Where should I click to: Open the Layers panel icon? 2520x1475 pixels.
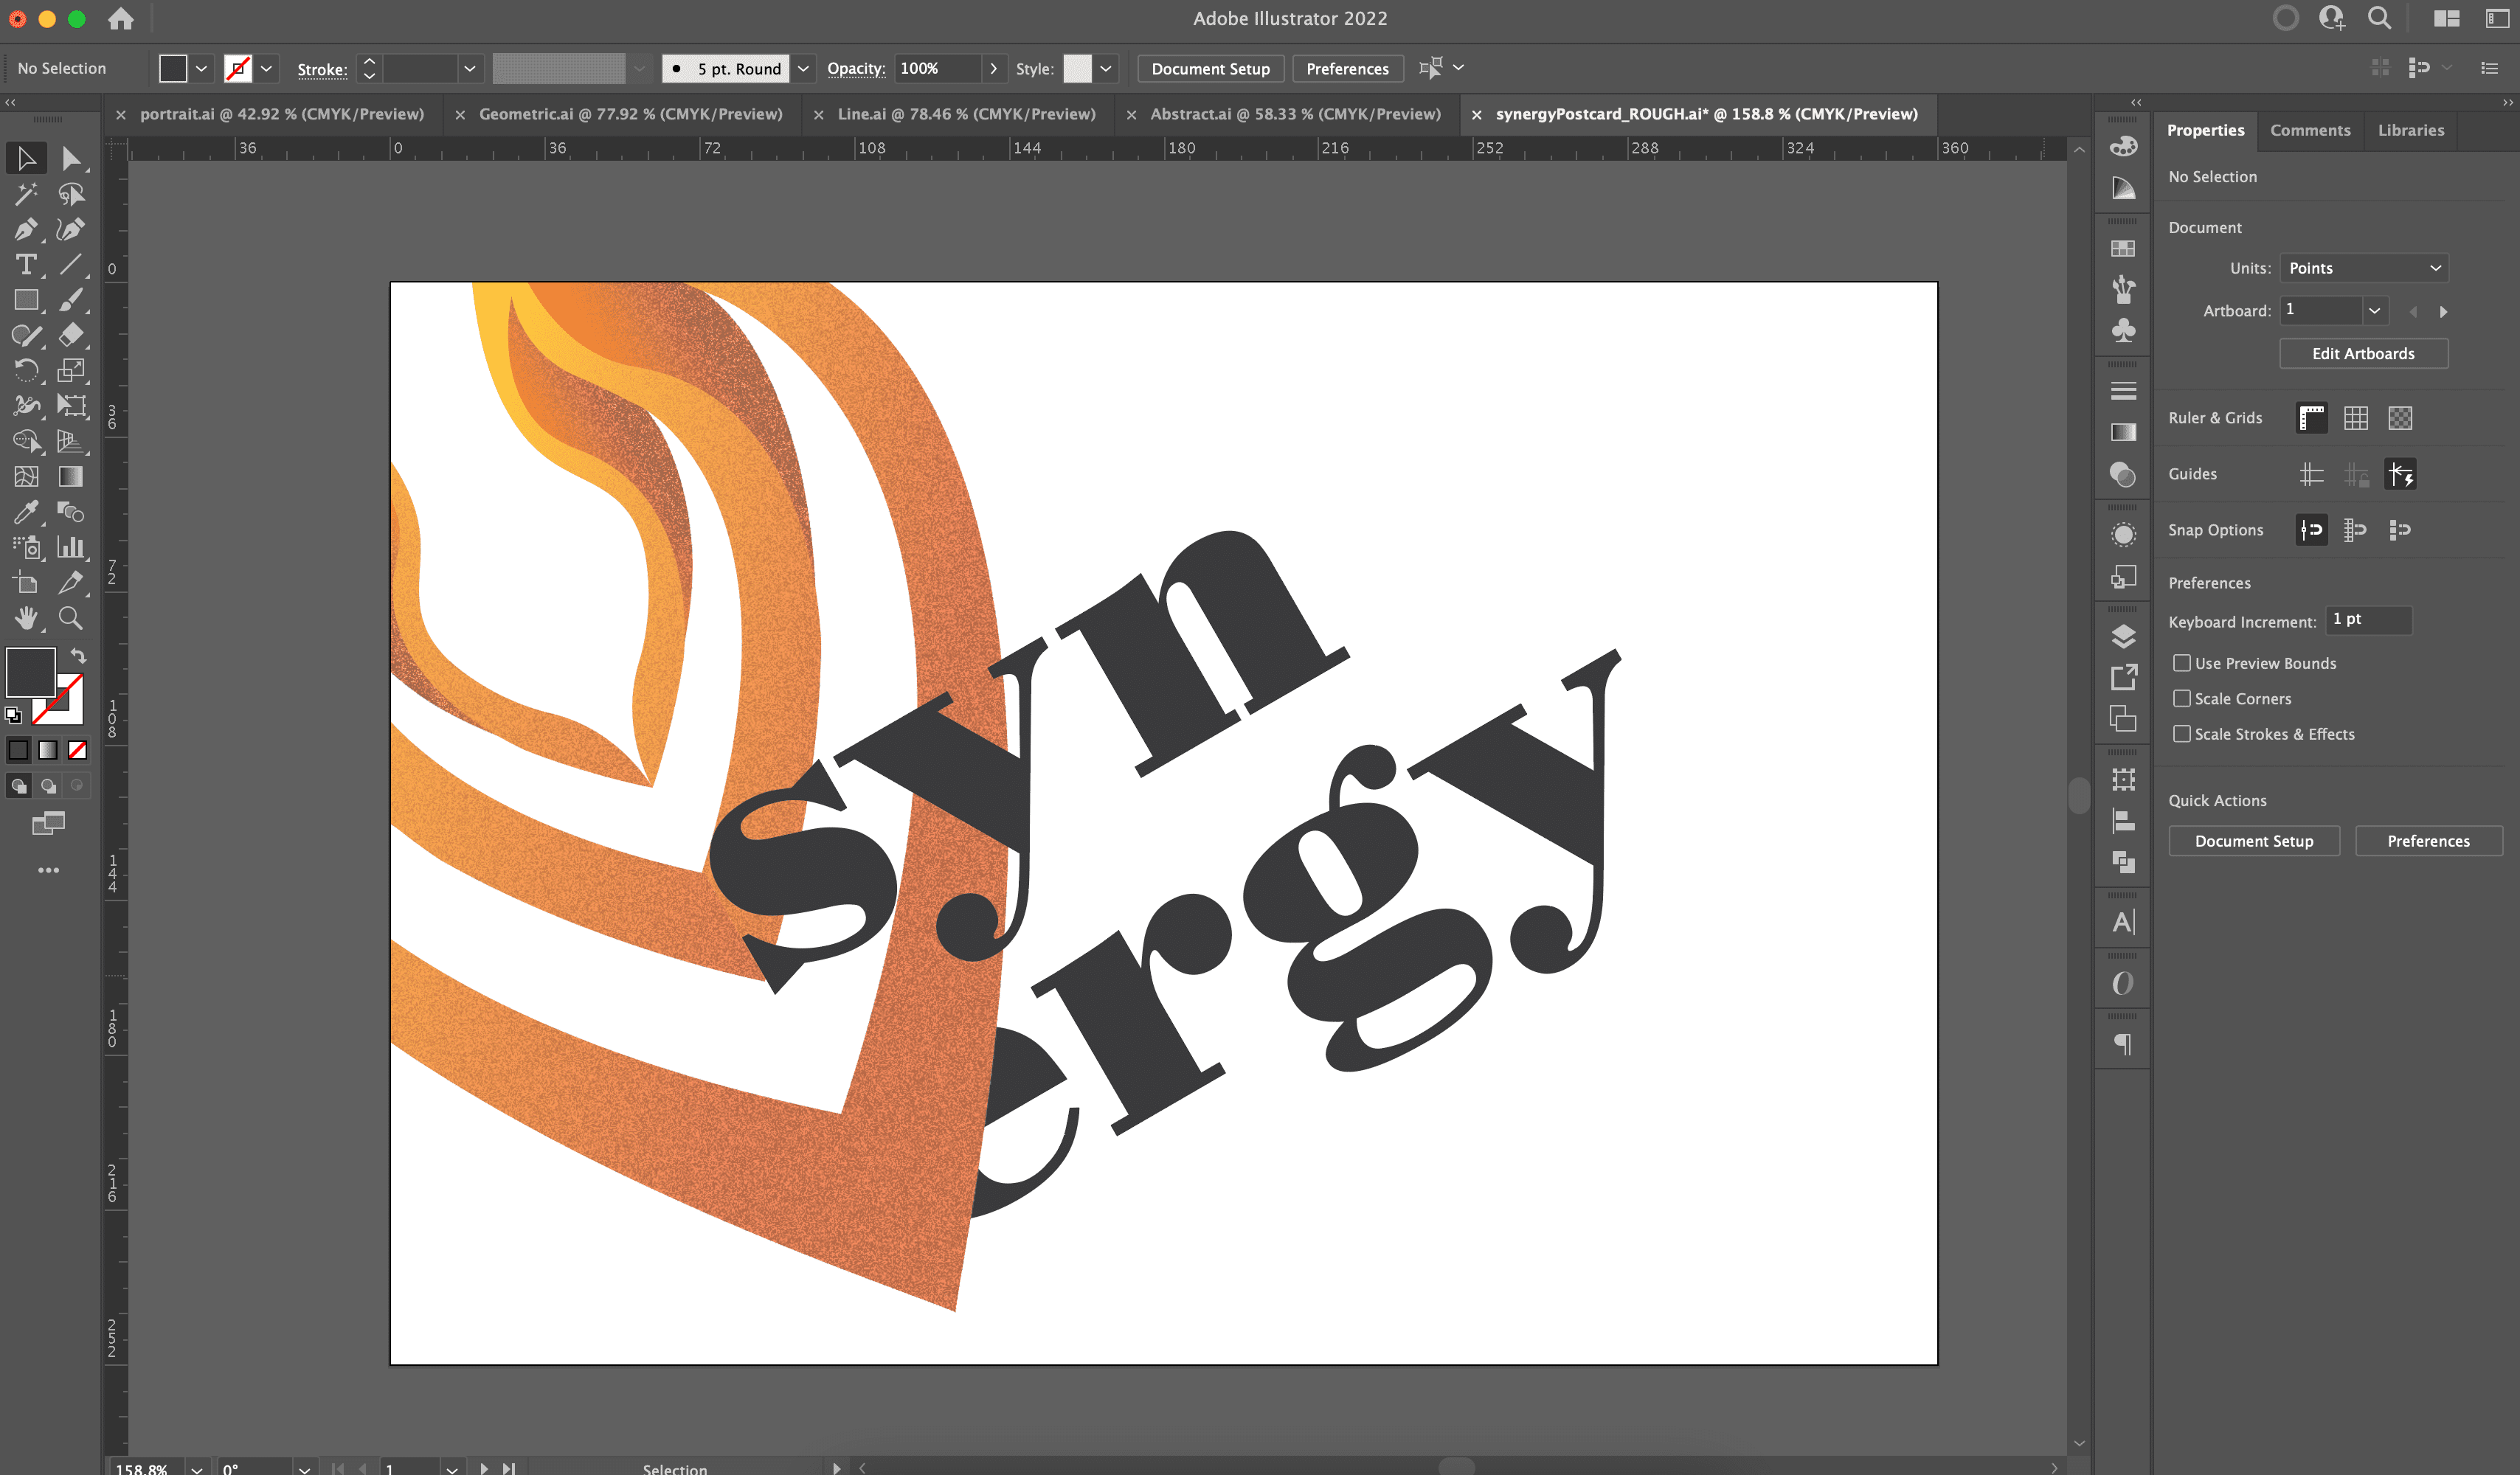pyautogui.click(x=2123, y=636)
